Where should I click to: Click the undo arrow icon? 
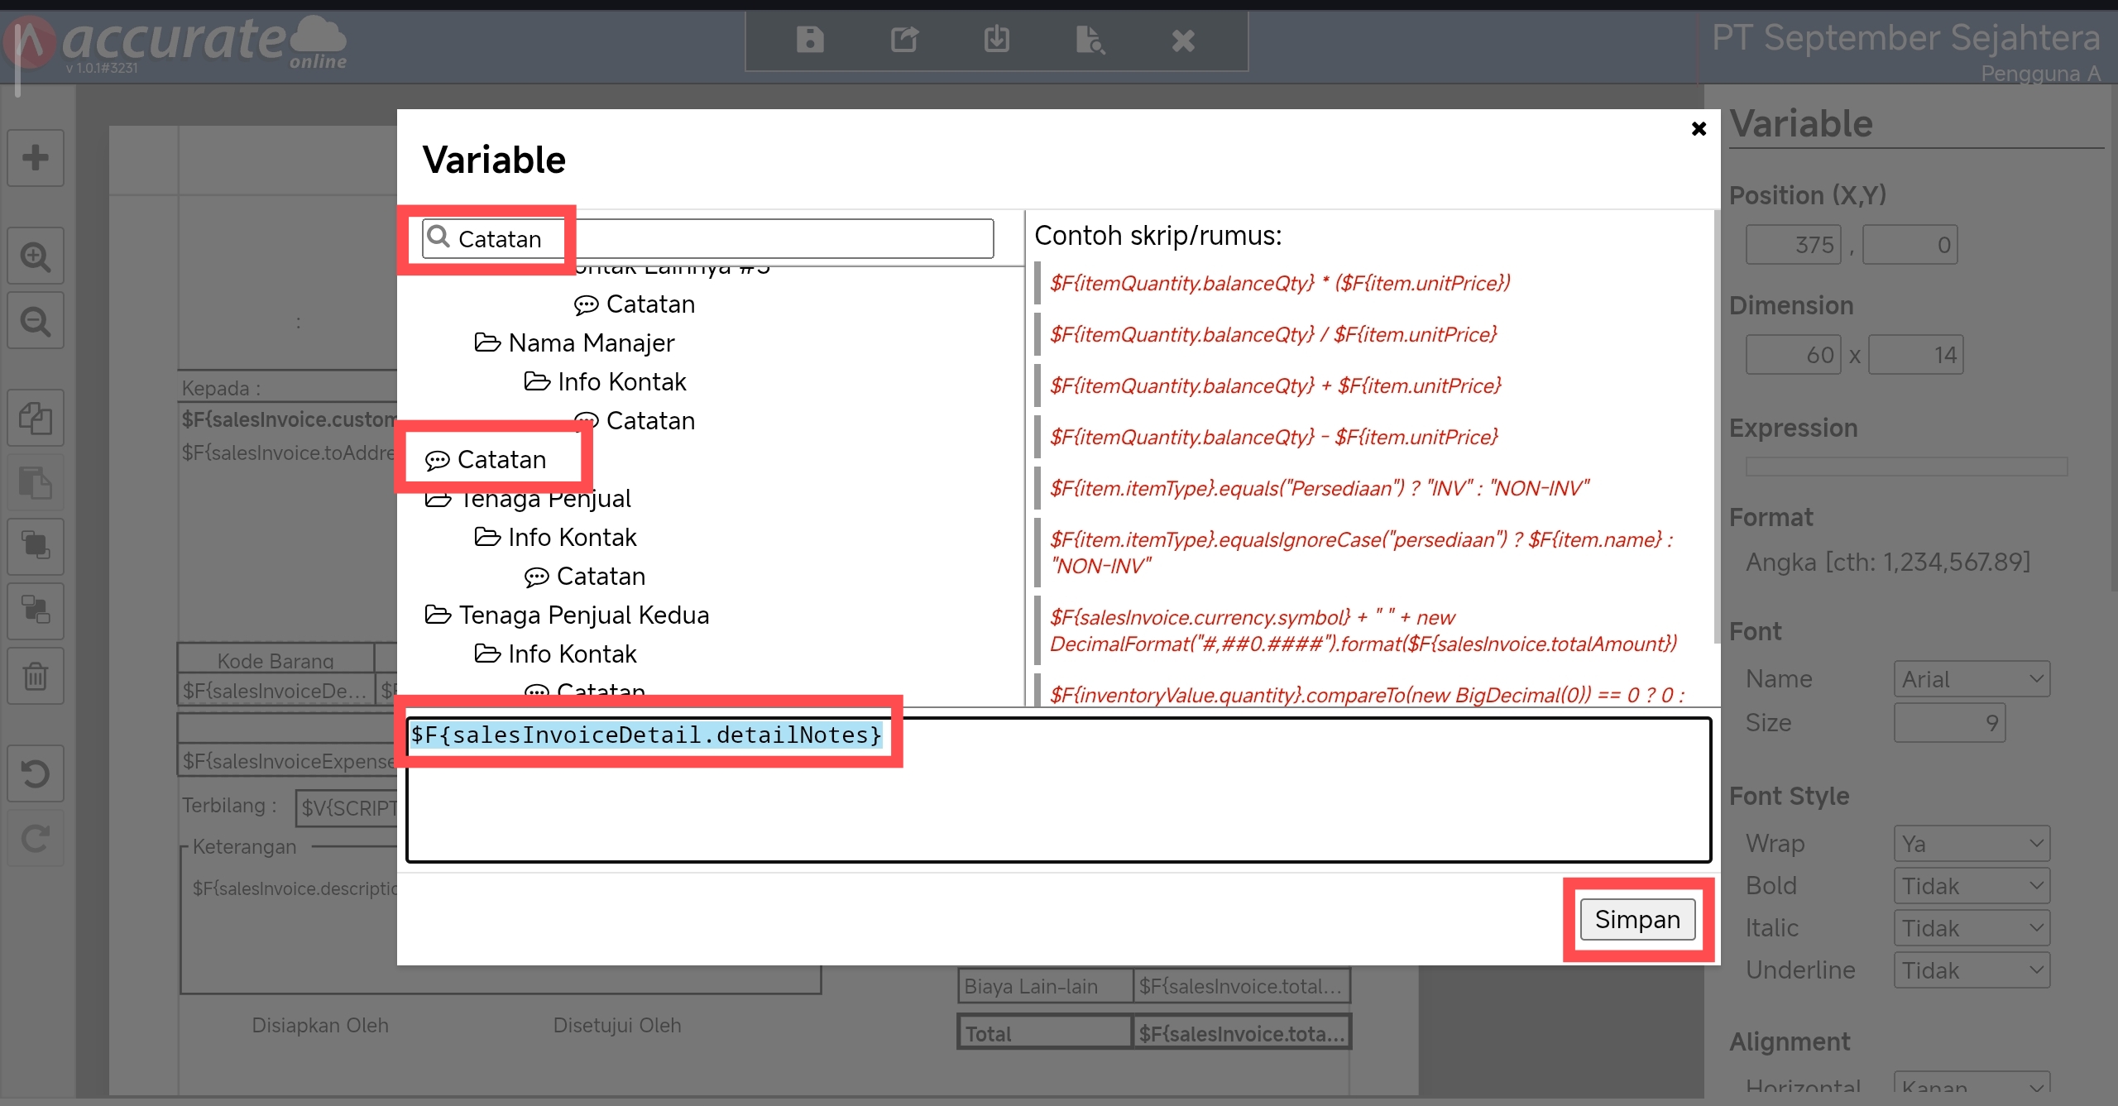click(x=36, y=774)
